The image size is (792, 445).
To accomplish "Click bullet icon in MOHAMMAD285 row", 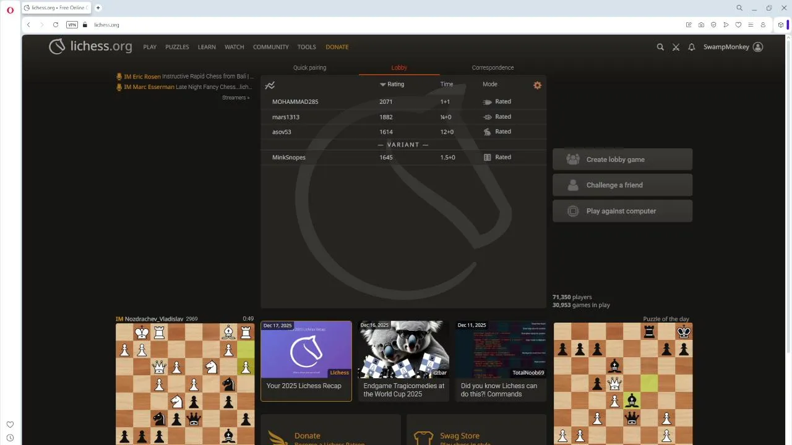I will pyautogui.click(x=487, y=102).
